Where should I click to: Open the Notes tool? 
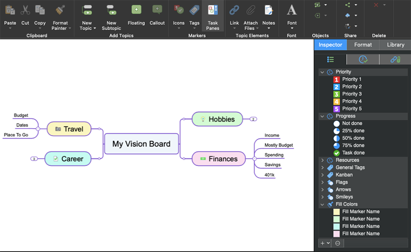click(268, 10)
